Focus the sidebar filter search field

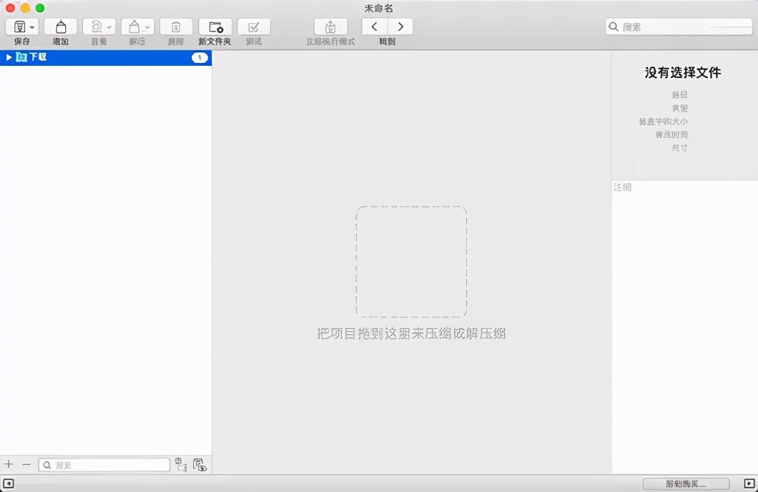pos(104,465)
